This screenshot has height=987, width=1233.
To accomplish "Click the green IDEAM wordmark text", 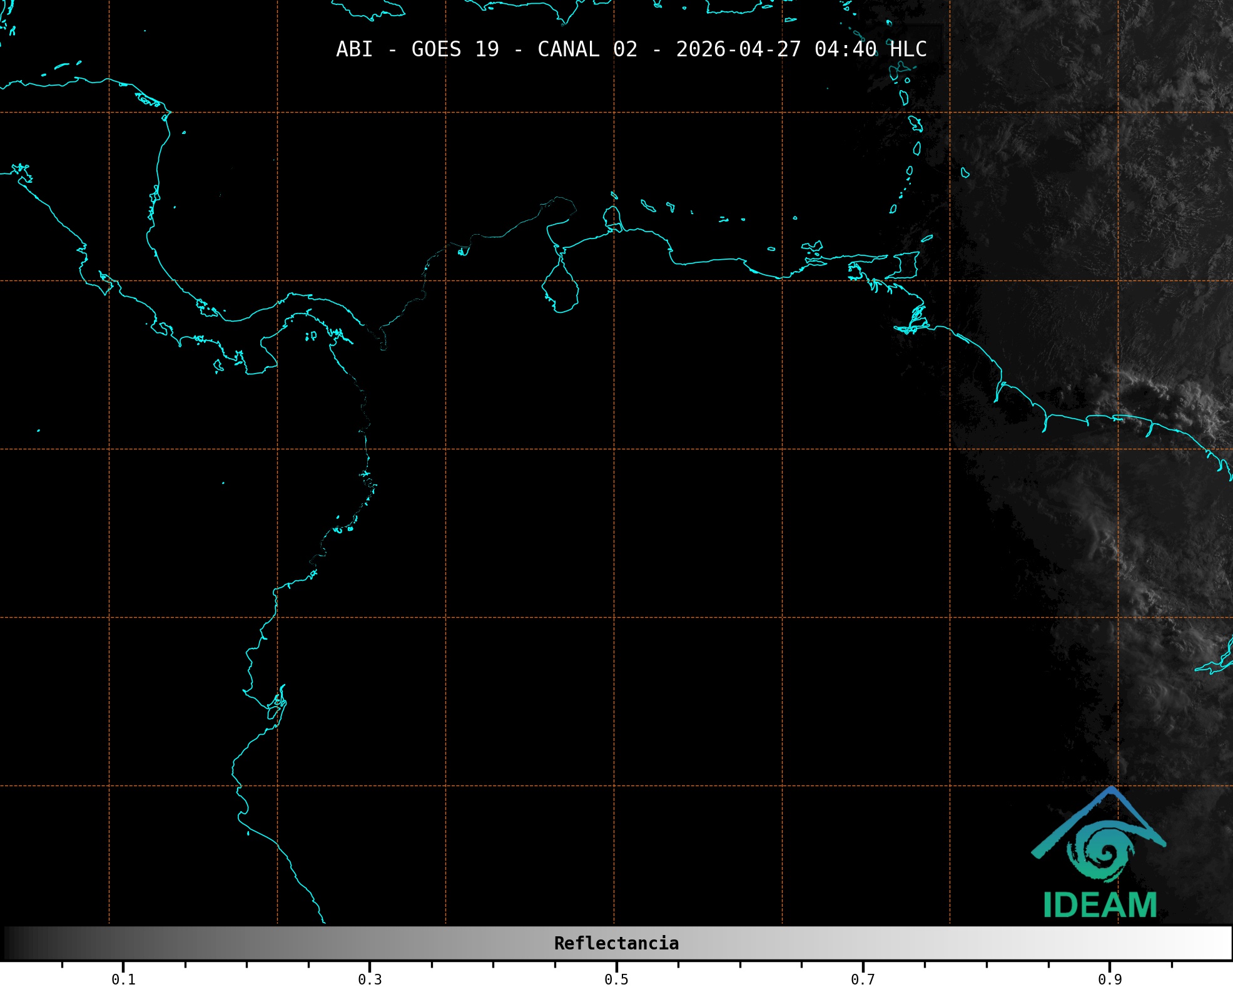I will 1100,906.
